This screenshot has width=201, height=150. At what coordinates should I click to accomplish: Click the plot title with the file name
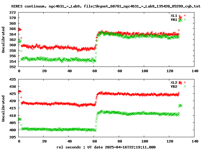click(x=106, y=6)
